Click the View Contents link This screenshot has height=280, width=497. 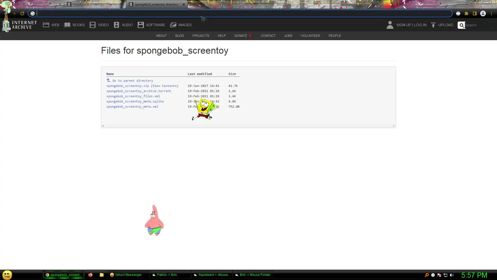pos(165,86)
